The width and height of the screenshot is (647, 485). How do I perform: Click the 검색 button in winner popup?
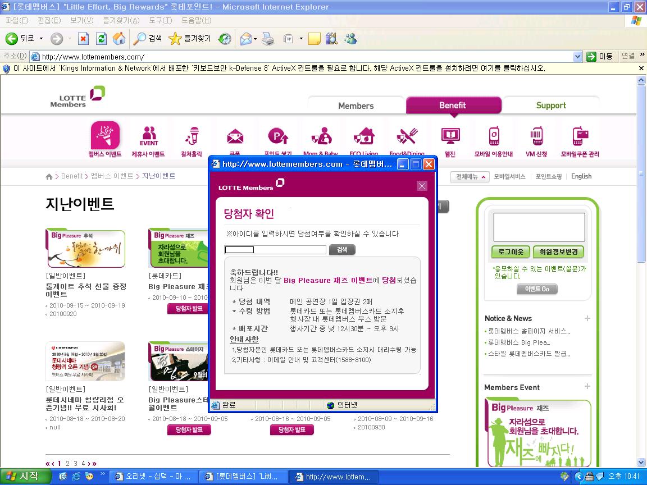click(342, 249)
